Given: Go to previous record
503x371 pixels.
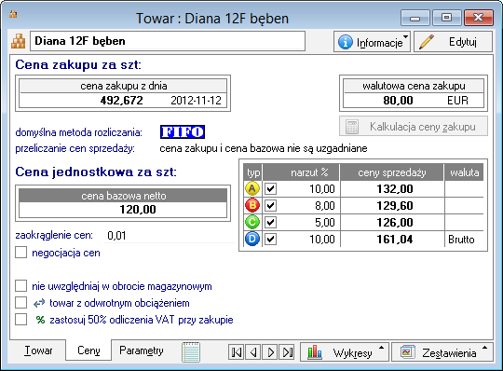Looking at the screenshot, I should pyautogui.click(x=253, y=352).
